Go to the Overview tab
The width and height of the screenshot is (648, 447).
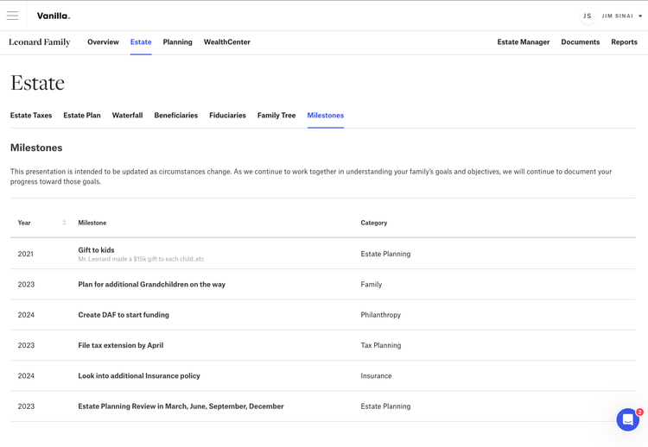pyautogui.click(x=103, y=42)
